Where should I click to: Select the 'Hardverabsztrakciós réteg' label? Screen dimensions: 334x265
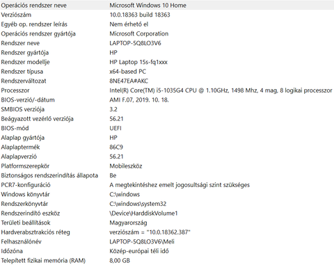click(x=35, y=232)
